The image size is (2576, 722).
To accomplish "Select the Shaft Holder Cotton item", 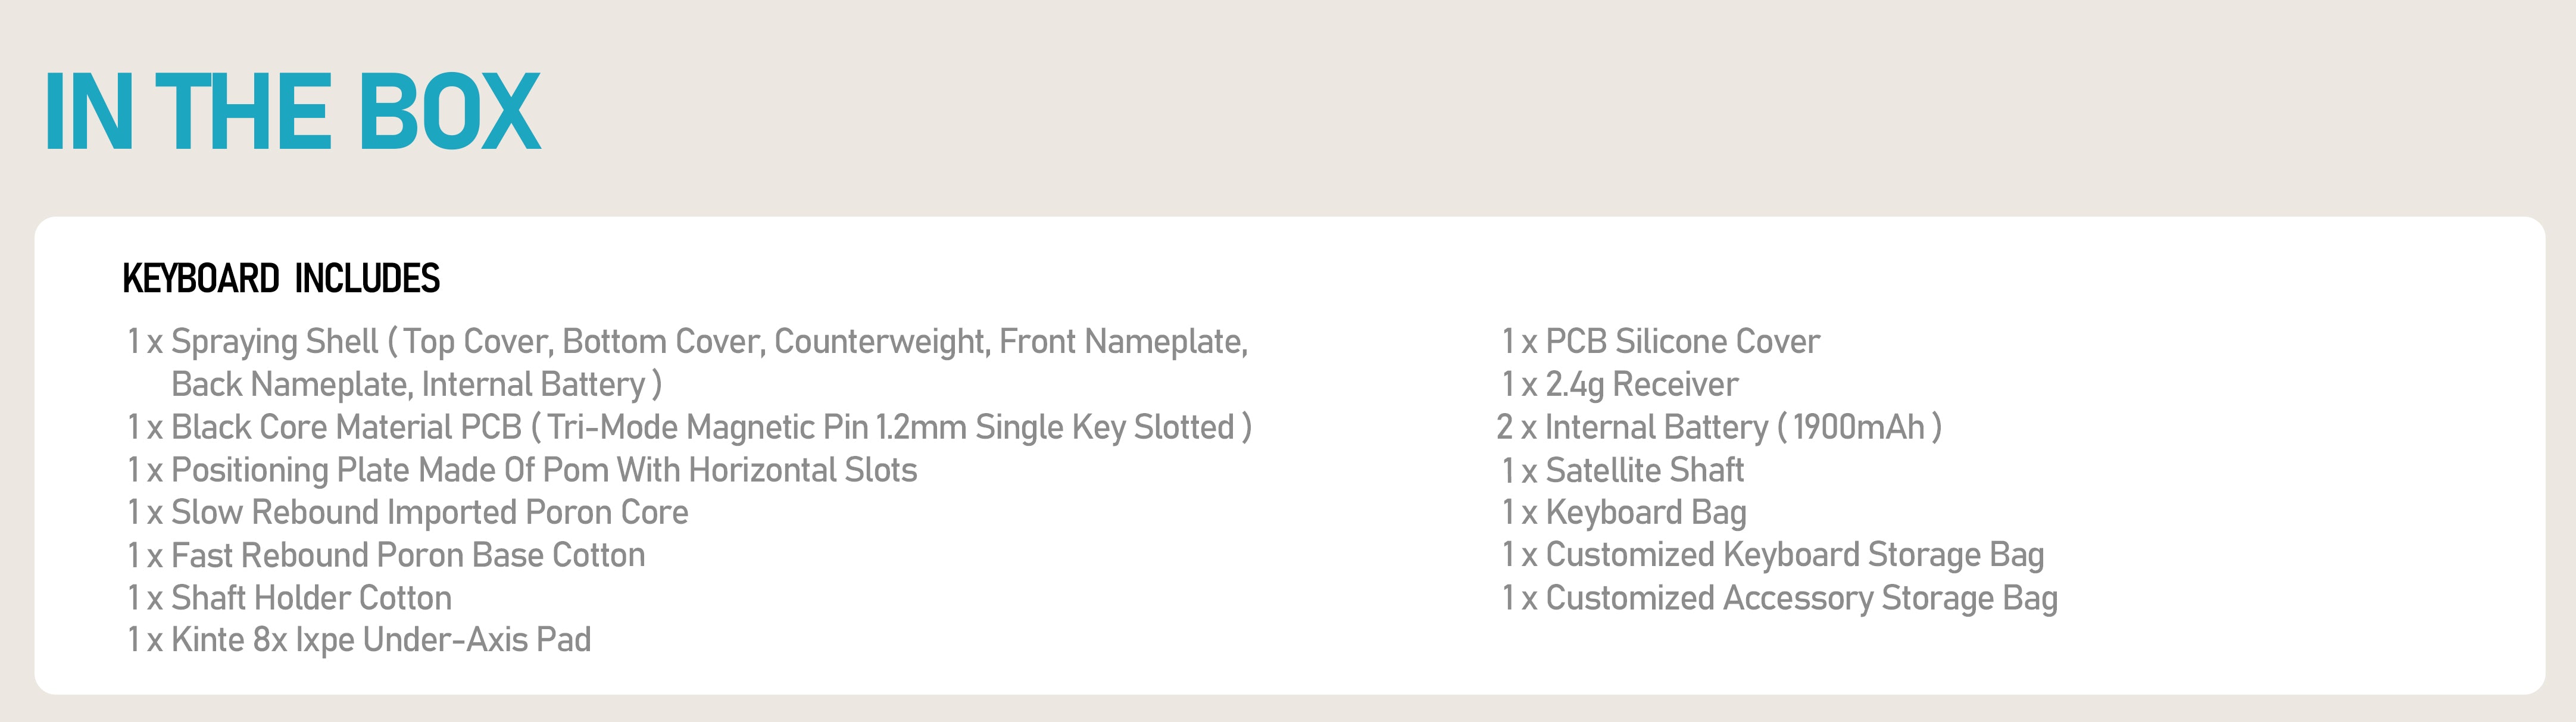I will click(x=290, y=598).
